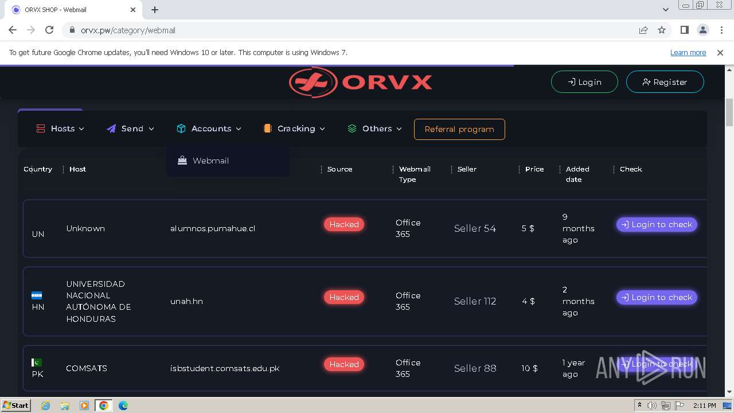Click the Pakistan flag icon

[37, 363]
